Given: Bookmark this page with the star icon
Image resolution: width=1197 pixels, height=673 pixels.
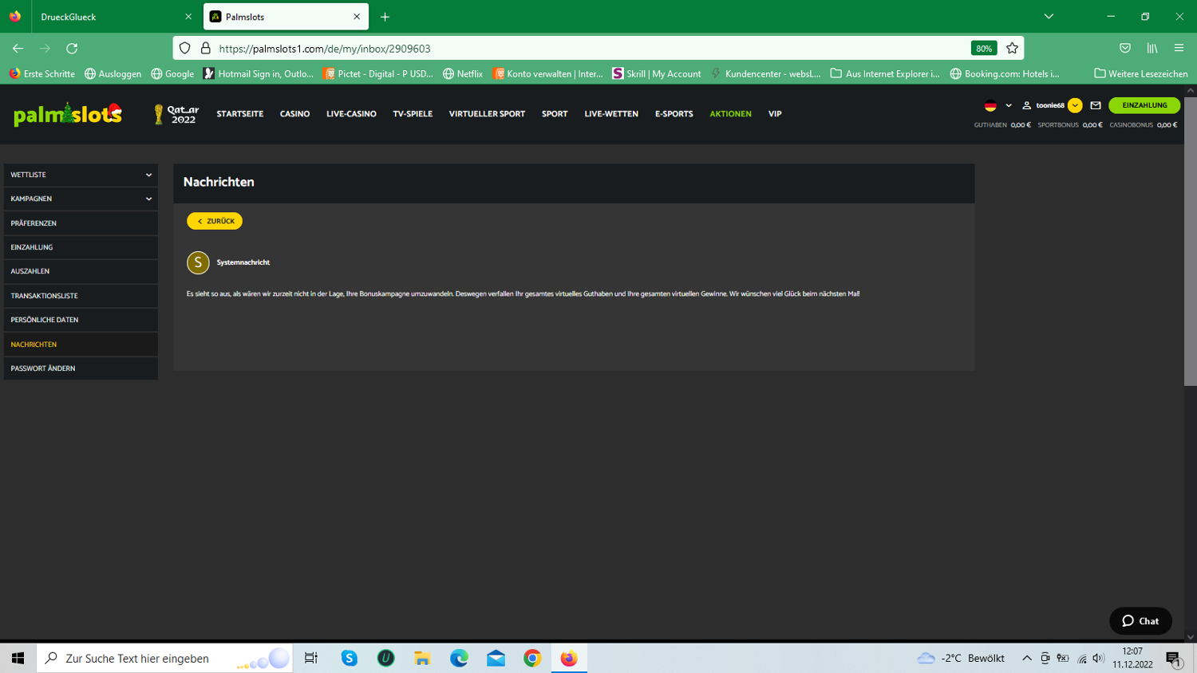Looking at the screenshot, I should click(x=1012, y=49).
